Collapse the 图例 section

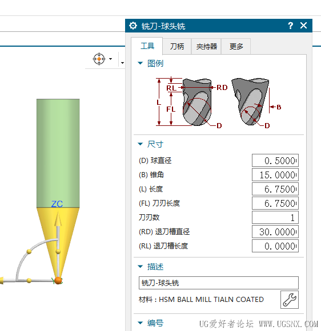coord(140,63)
